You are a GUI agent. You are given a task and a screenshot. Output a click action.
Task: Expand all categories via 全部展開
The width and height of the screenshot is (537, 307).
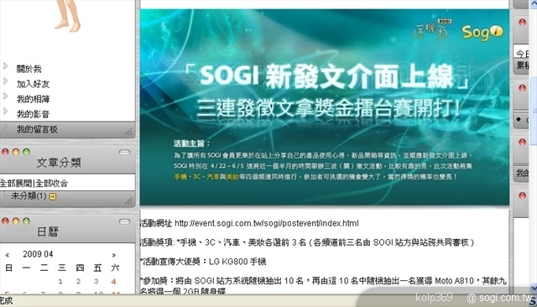coord(16,184)
